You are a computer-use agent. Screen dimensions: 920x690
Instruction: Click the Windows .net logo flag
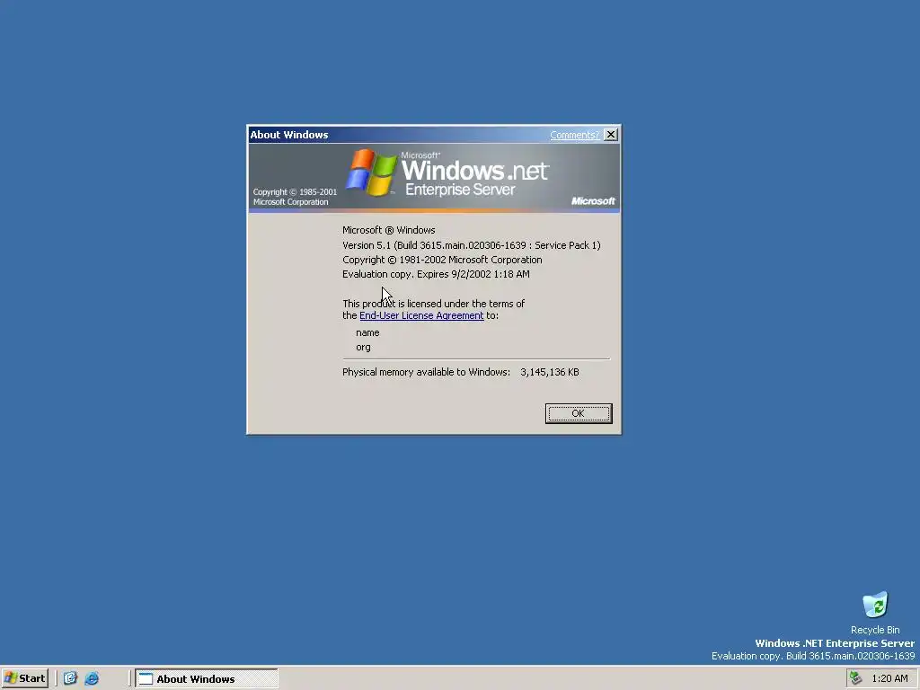pos(371,172)
